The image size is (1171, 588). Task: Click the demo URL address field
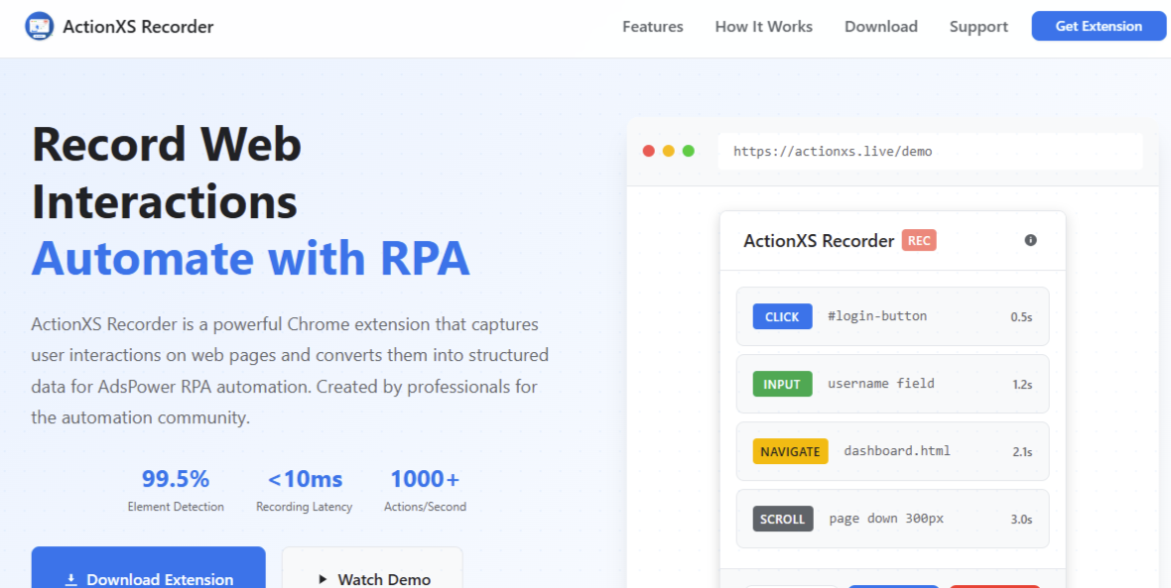tap(930, 152)
